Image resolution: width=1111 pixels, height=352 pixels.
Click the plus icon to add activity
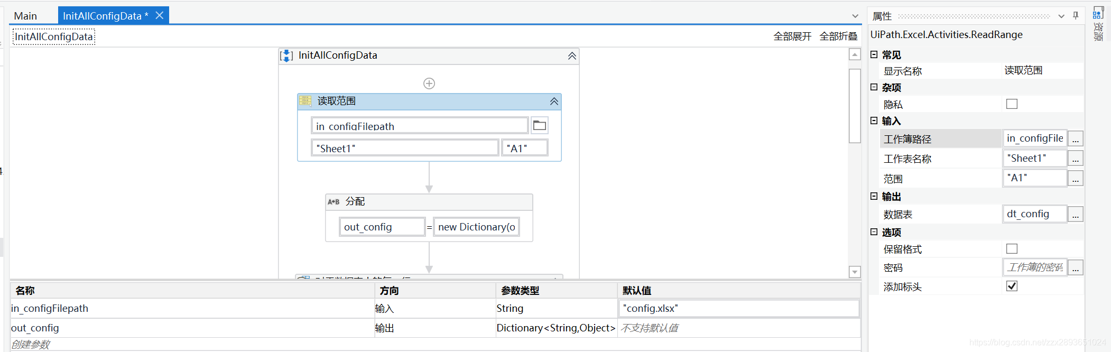click(429, 84)
